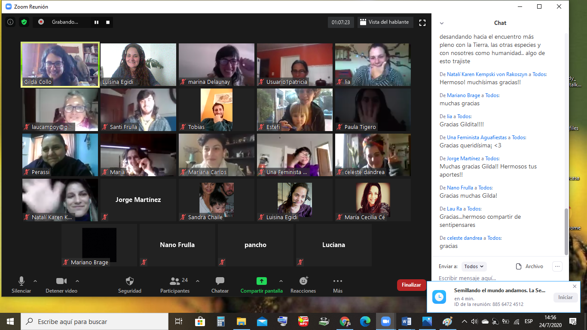Open the Participantes panel icon
The image size is (587, 330).
[x=175, y=281]
